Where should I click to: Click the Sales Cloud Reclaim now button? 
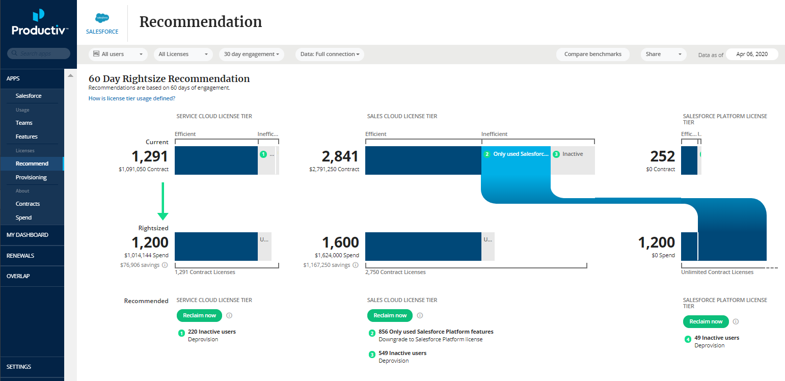point(390,315)
